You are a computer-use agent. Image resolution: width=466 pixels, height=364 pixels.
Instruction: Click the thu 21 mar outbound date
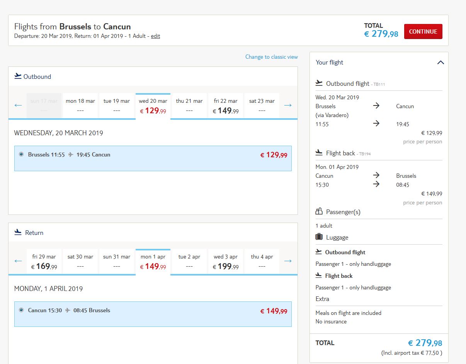(x=189, y=105)
